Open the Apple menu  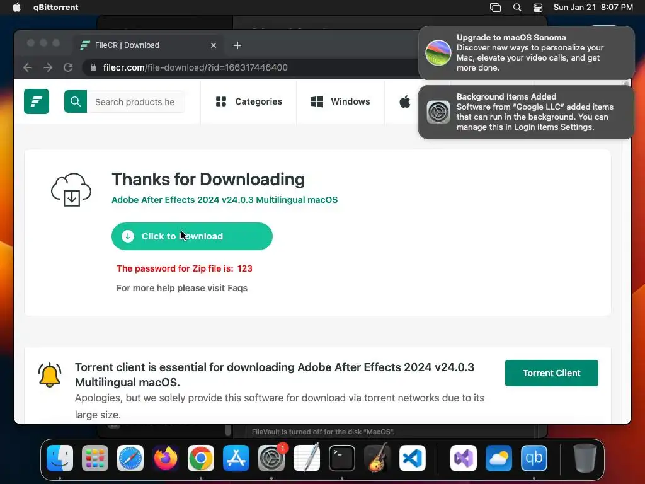(x=16, y=8)
